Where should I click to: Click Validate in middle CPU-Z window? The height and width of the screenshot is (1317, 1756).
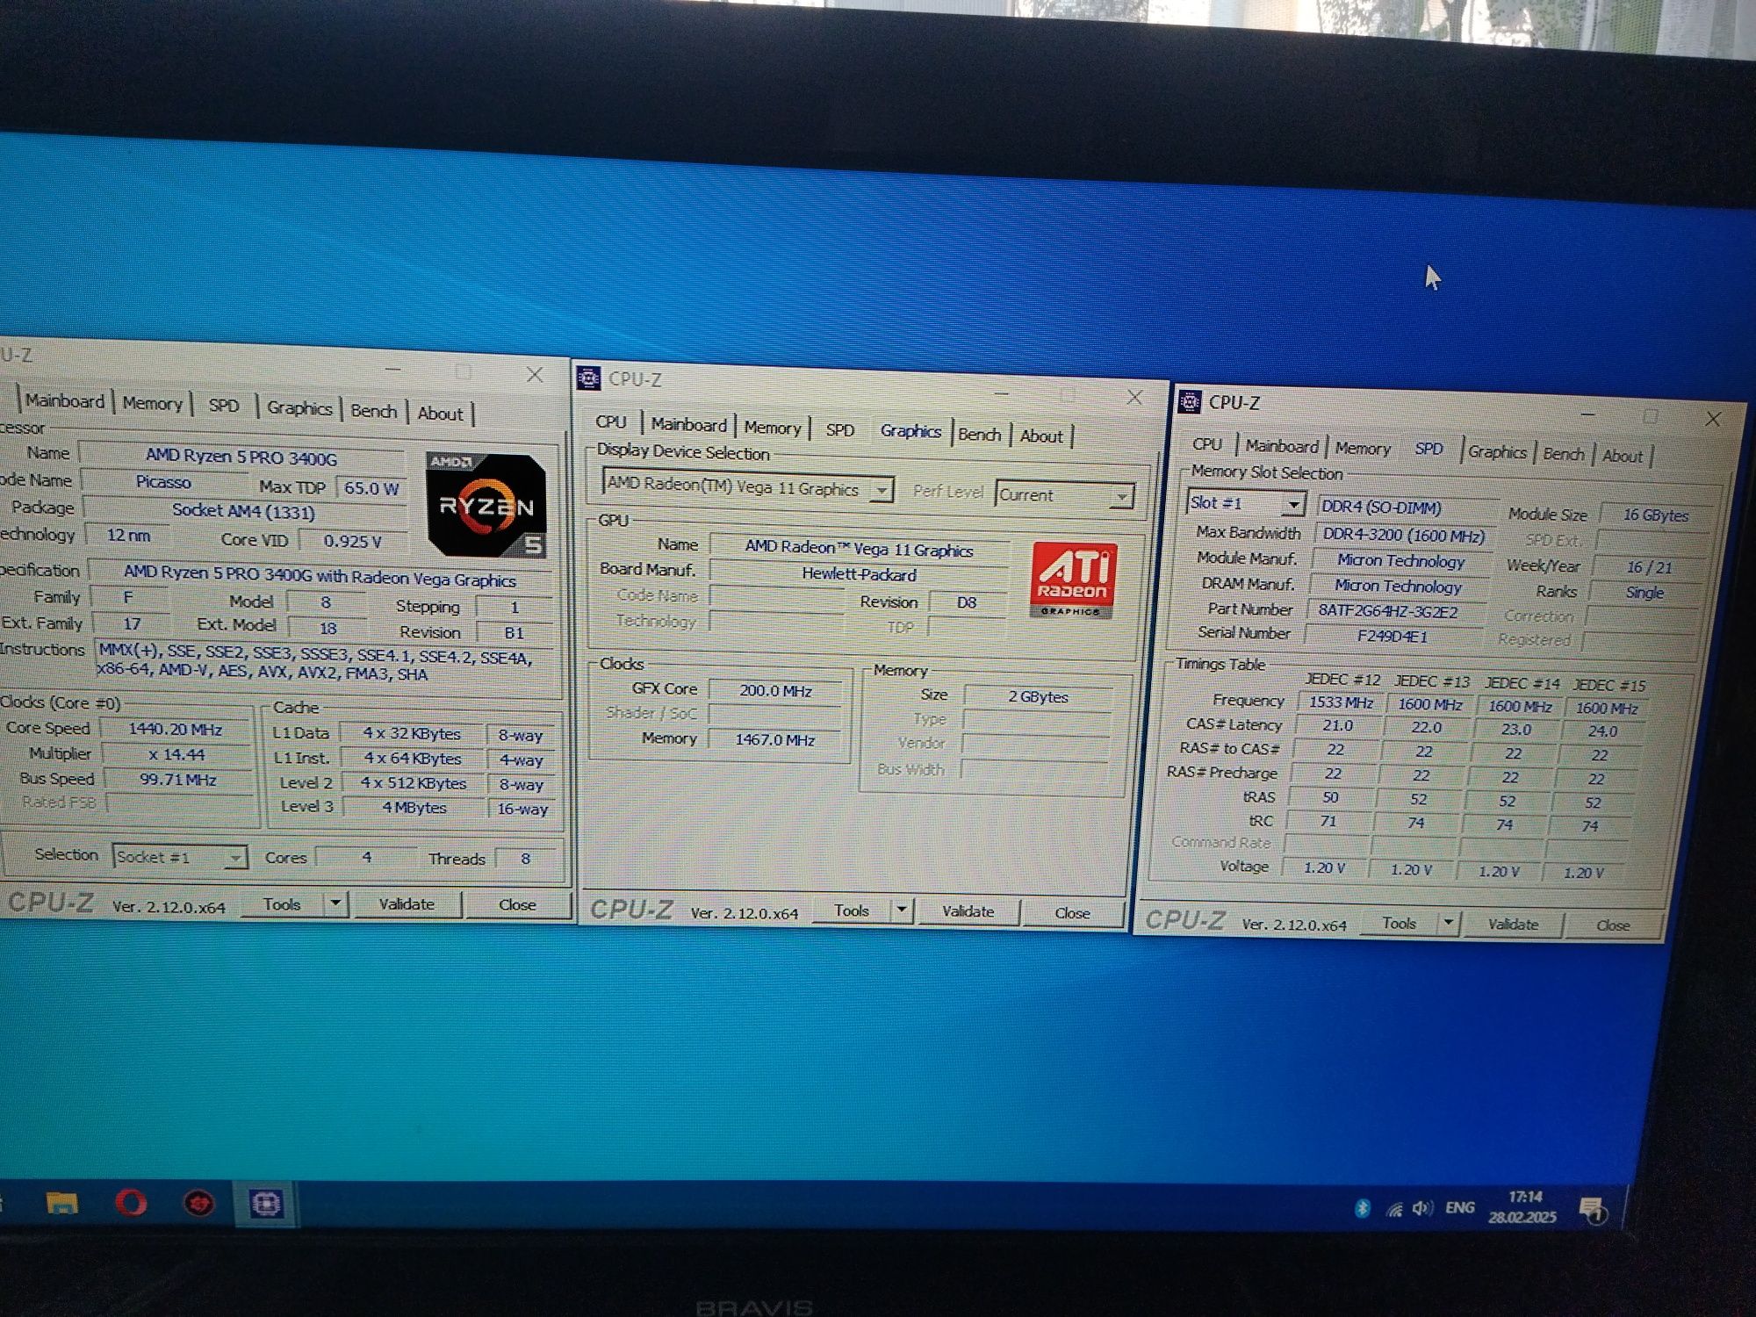pyautogui.click(x=968, y=911)
